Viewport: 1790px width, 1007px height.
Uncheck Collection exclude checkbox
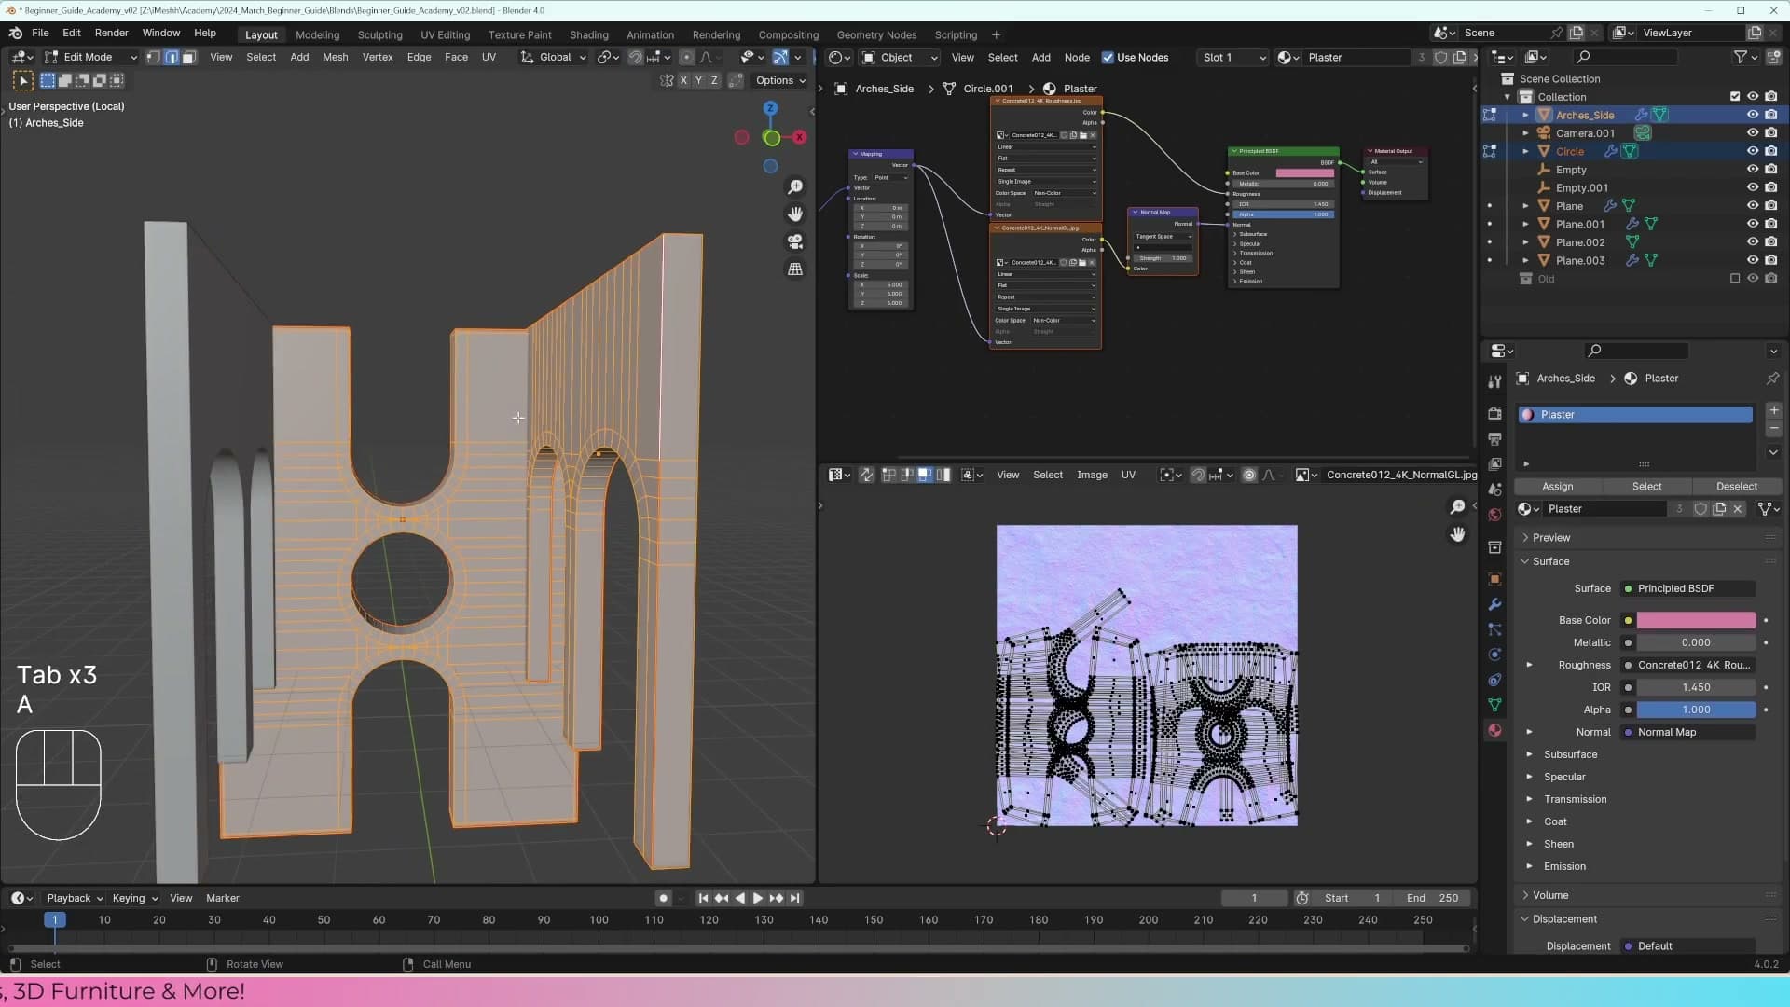click(1735, 97)
